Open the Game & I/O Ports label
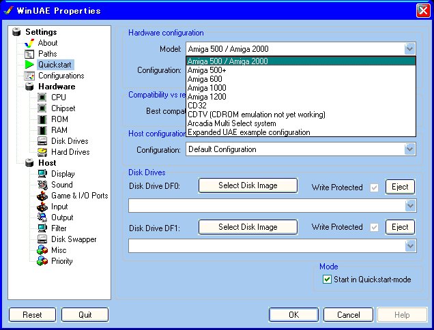This screenshot has height=330, width=434. [x=80, y=196]
